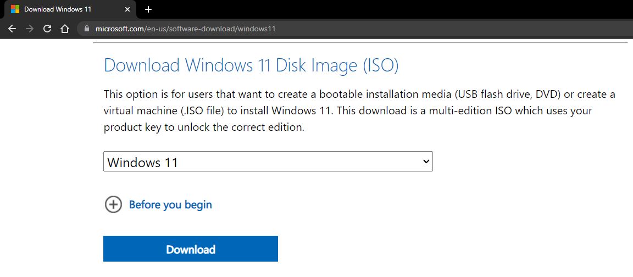The height and width of the screenshot is (277, 633).
Task: Click the circled plus icon beside Before you begin
Action: (113, 204)
